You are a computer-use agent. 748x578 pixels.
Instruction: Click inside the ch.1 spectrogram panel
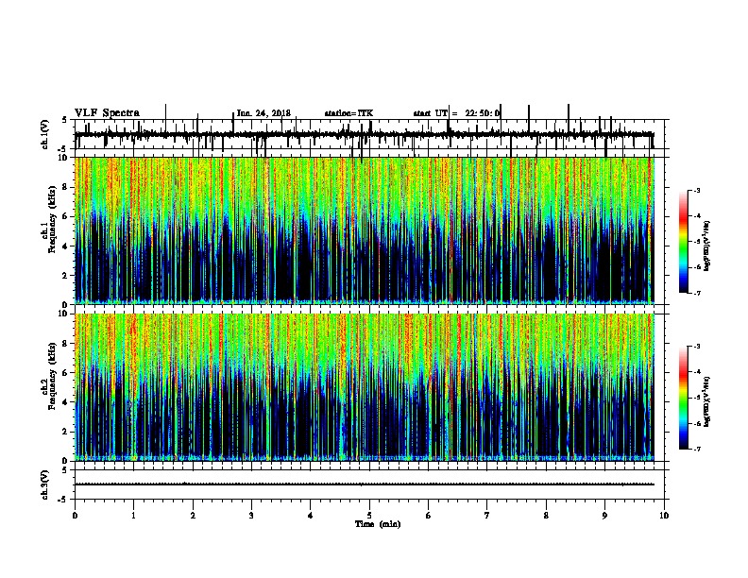click(365, 230)
